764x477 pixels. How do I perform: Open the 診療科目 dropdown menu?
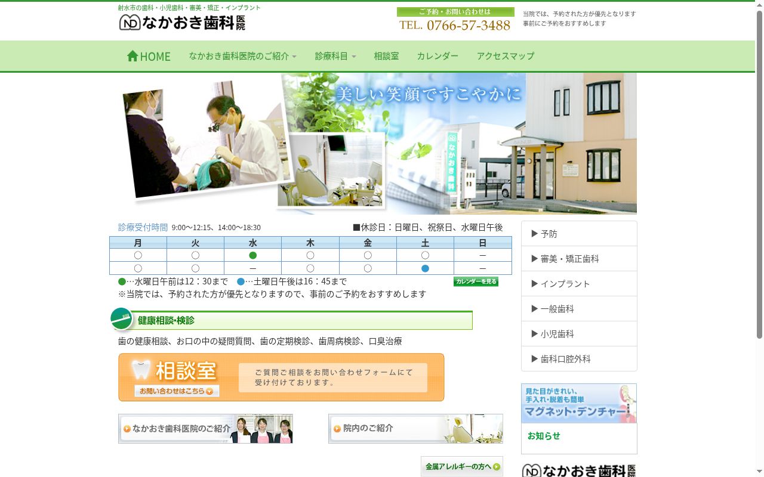coord(335,56)
